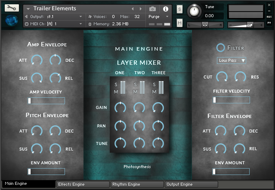275x190 pixels.
Task: Click layer THREE TUNE knob
Action: coord(158,143)
